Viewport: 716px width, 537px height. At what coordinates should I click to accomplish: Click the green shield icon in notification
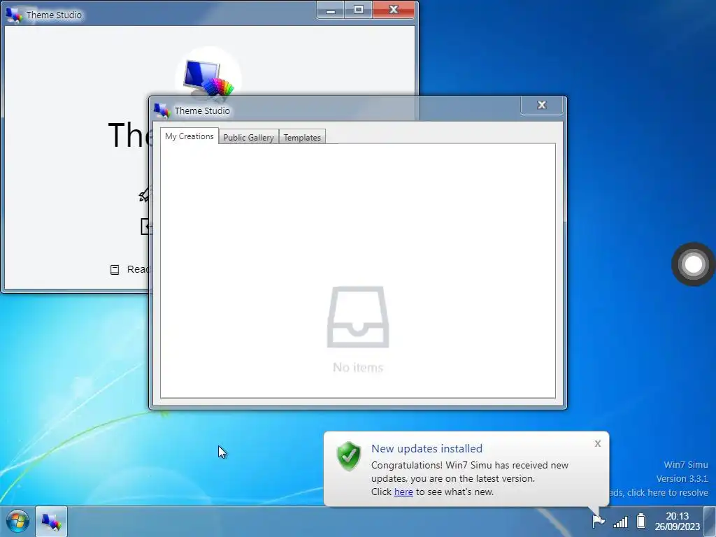[349, 456]
